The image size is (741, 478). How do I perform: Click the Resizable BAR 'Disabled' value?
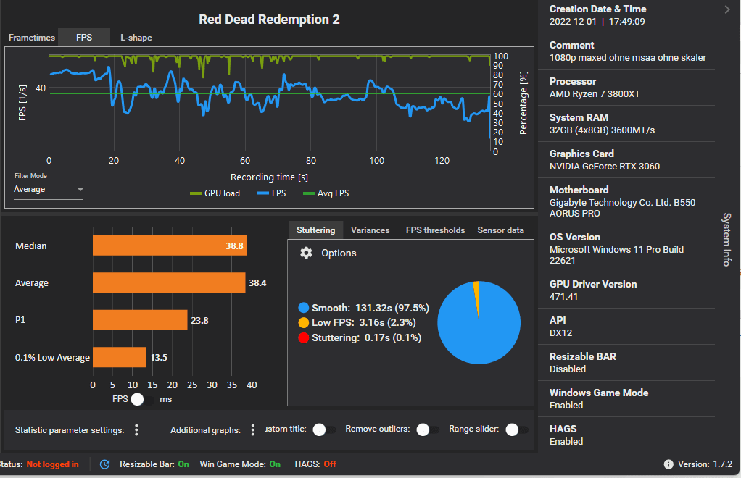pyautogui.click(x=568, y=369)
